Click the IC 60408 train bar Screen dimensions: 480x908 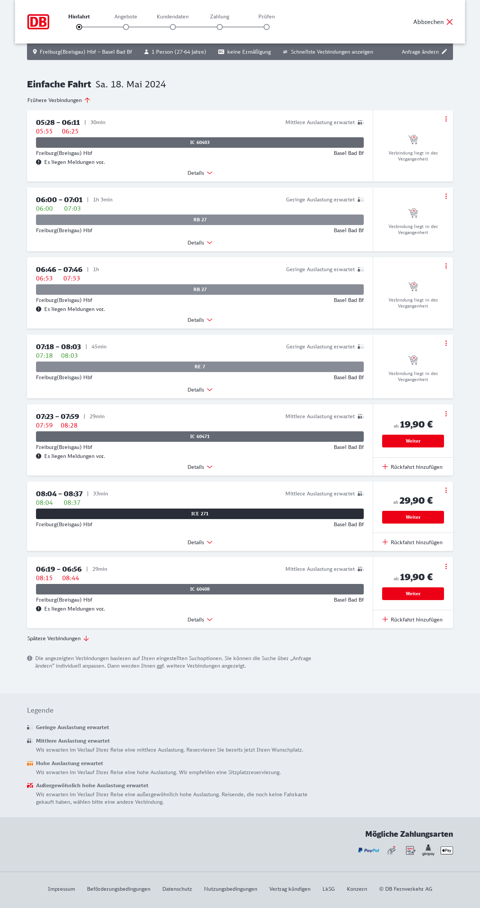click(x=200, y=589)
